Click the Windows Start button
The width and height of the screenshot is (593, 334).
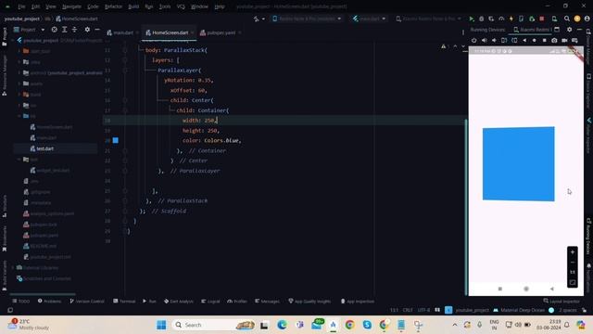(x=161, y=325)
